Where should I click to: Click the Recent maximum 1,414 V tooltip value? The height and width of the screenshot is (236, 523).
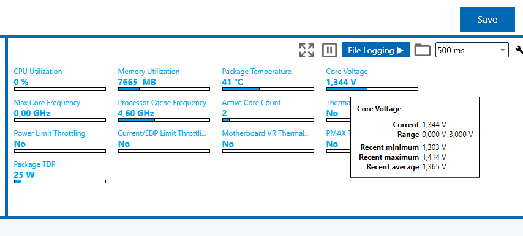point(434,157)
